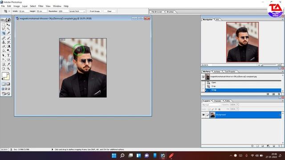The height and width of the screenshot is (160, 285).
Task: Select the Eraser tool
Action: click(x=4, y=46)
